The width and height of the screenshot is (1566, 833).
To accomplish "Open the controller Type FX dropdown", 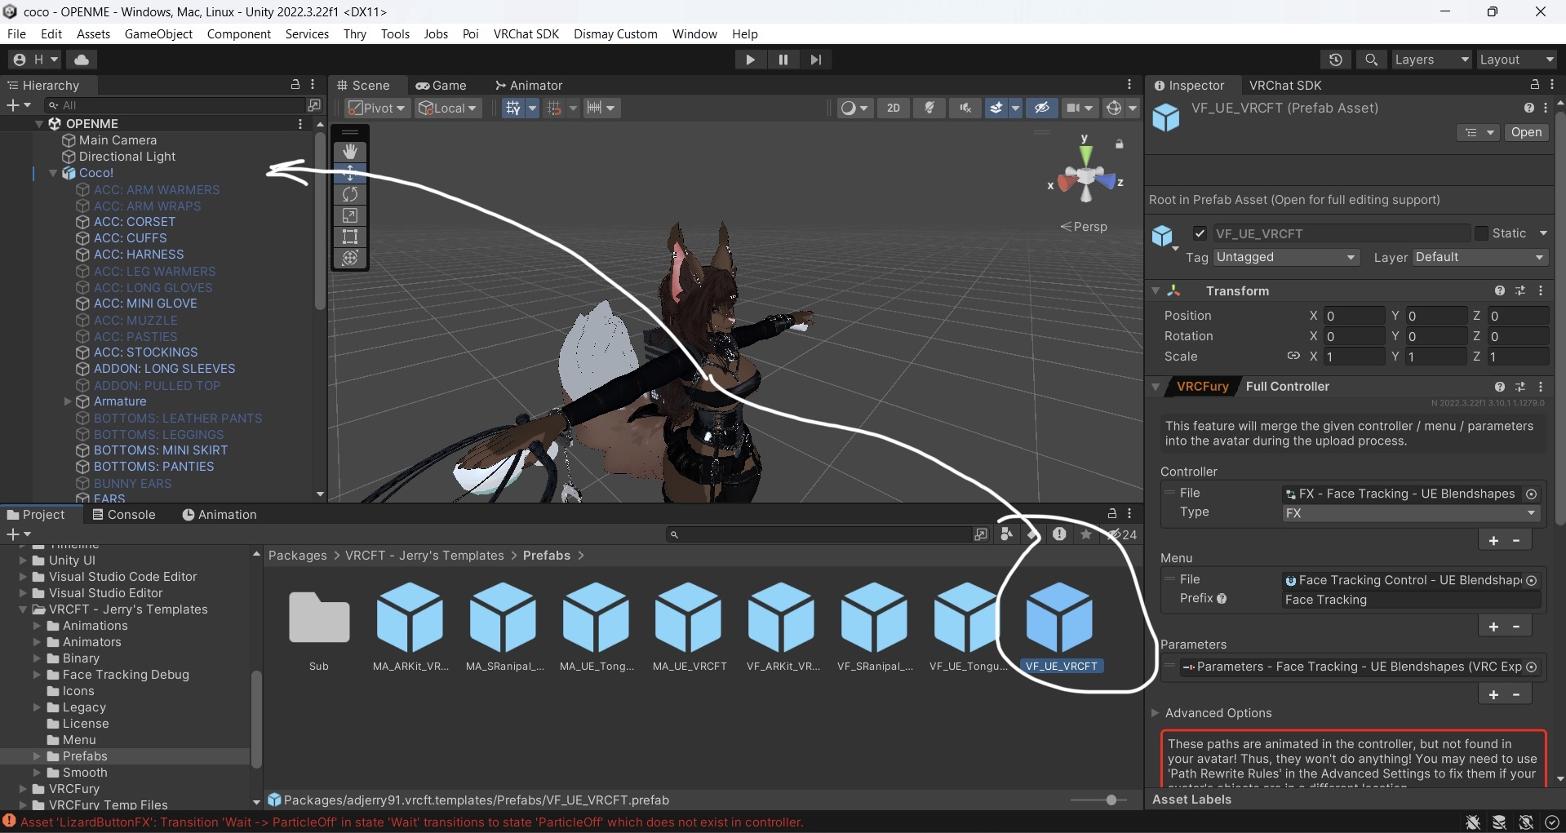I will pyautogui.click(x=1410, y=513).
